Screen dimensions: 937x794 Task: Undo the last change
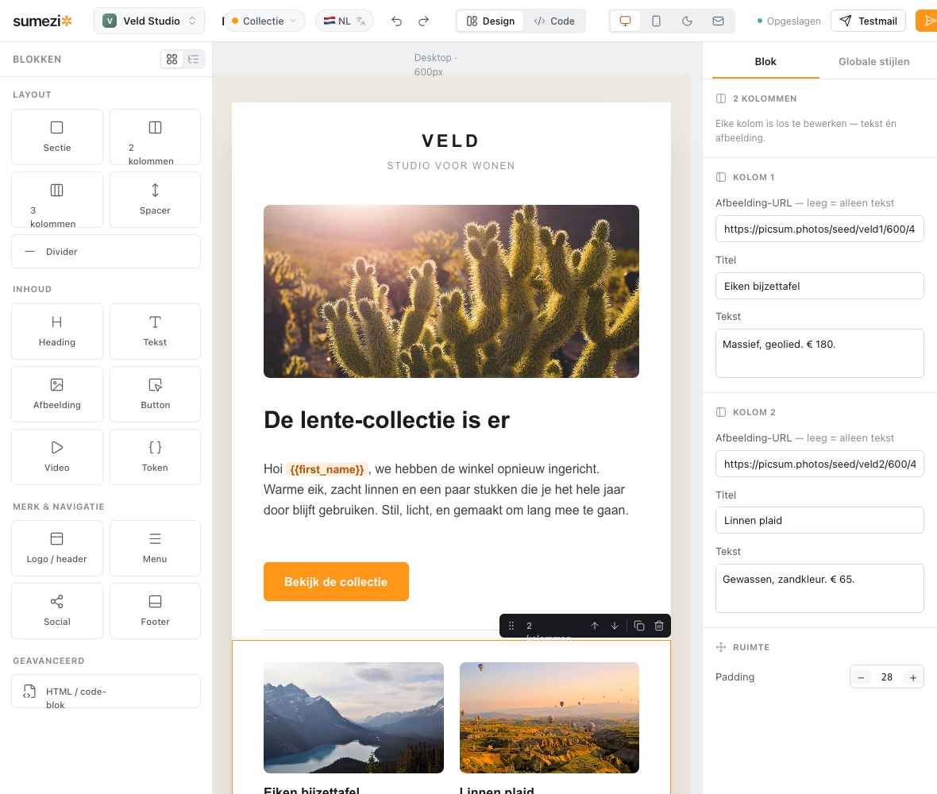[396, 21]
